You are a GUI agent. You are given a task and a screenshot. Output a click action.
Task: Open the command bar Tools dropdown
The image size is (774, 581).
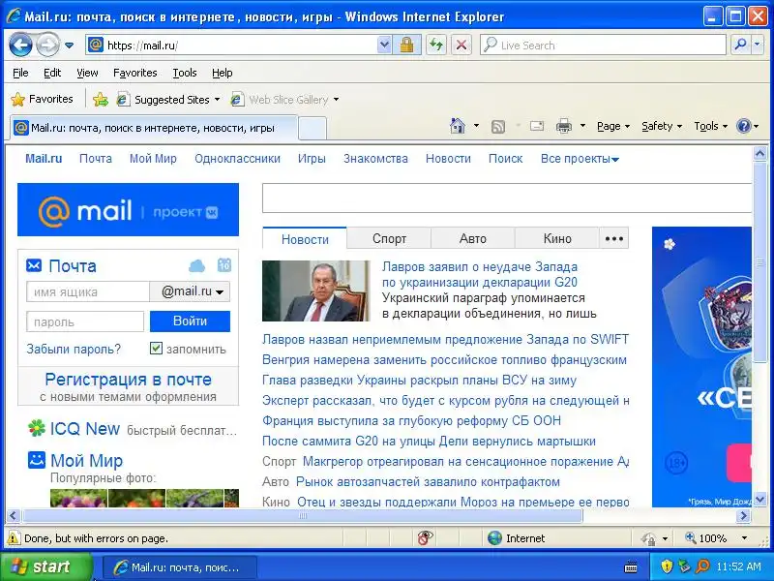coord(710,126)
